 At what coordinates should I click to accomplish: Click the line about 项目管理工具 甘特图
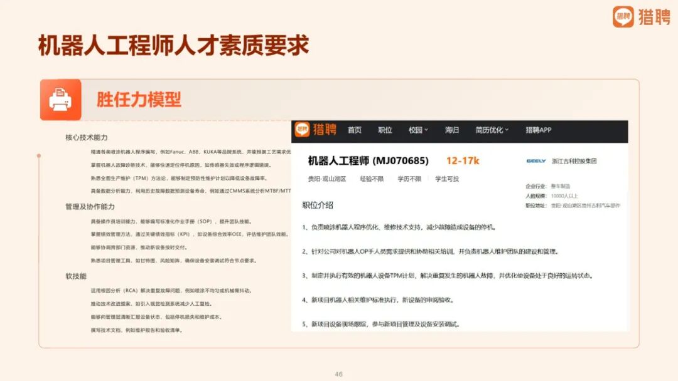[x=175, y=261]
